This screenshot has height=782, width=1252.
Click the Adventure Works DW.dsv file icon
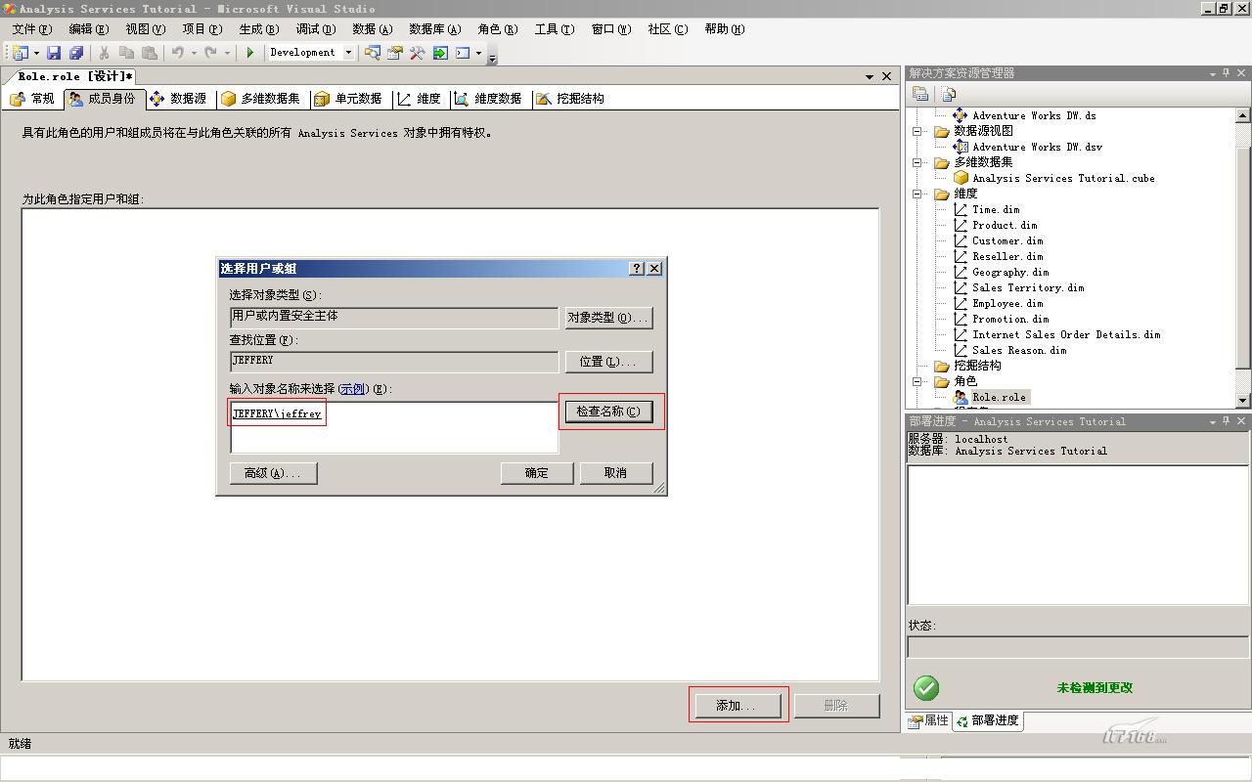961,147
